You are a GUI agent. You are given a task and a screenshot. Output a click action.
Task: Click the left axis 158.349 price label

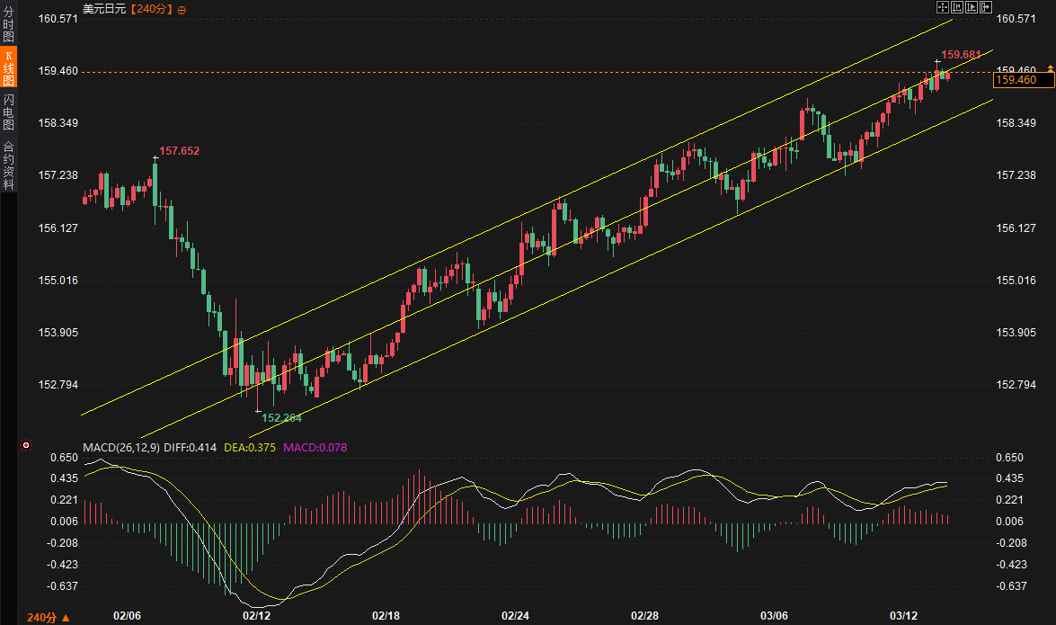58,122
